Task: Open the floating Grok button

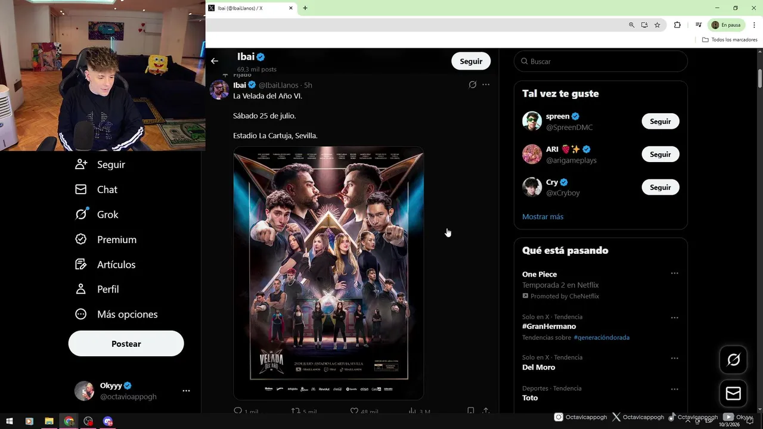Action: pos(734,360)
